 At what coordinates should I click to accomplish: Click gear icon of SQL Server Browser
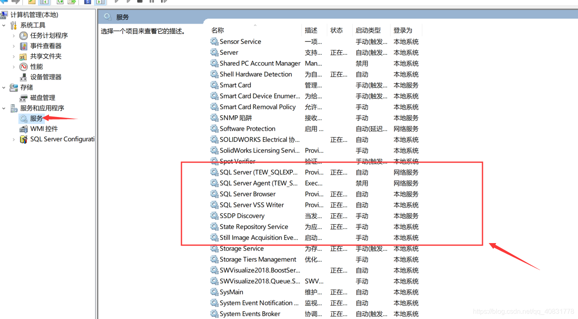point(214,194)
